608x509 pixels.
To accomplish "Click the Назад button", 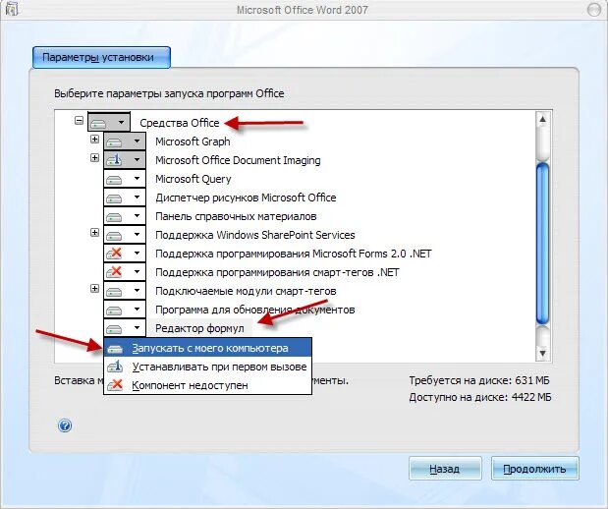I will coord(445,469).
